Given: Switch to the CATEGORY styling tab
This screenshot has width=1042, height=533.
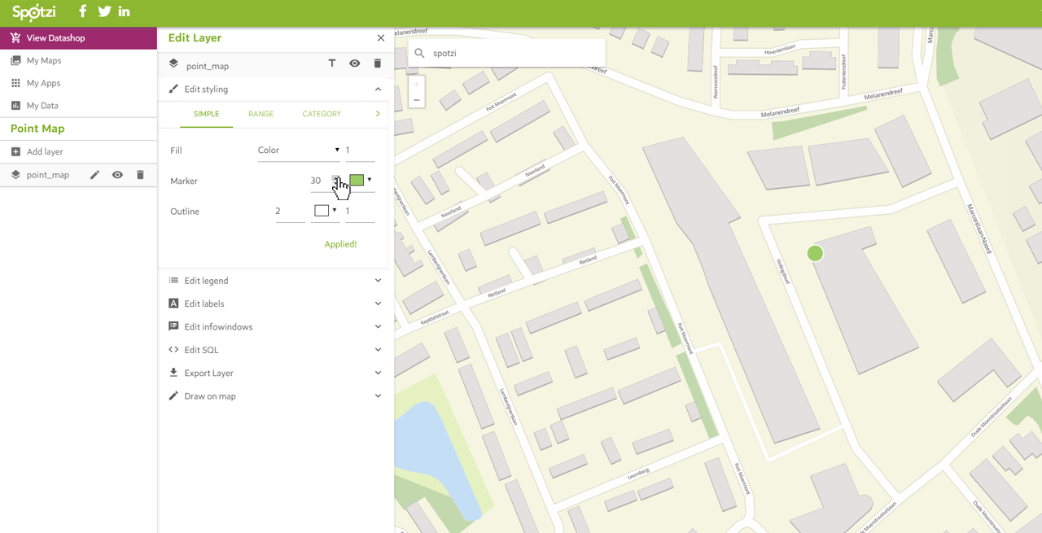Looking at the screenshot, I should 322,114.
